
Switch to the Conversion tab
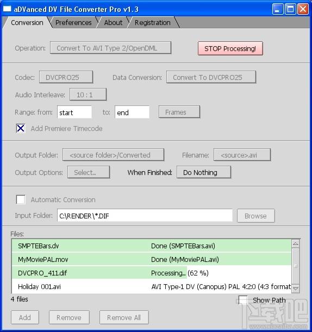pos(27,22)
